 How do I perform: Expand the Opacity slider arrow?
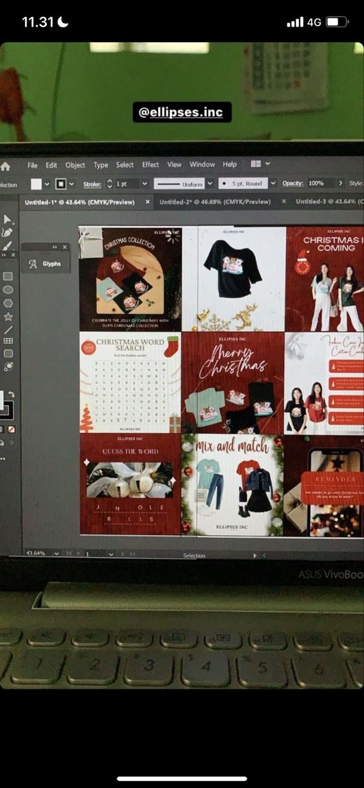point(340,183)
